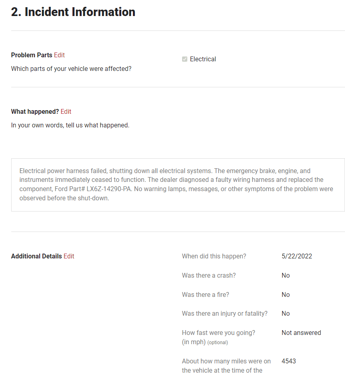Click the Additional Details heading text
This screenshot has width=345, height=373.
[x=36, y=256]
